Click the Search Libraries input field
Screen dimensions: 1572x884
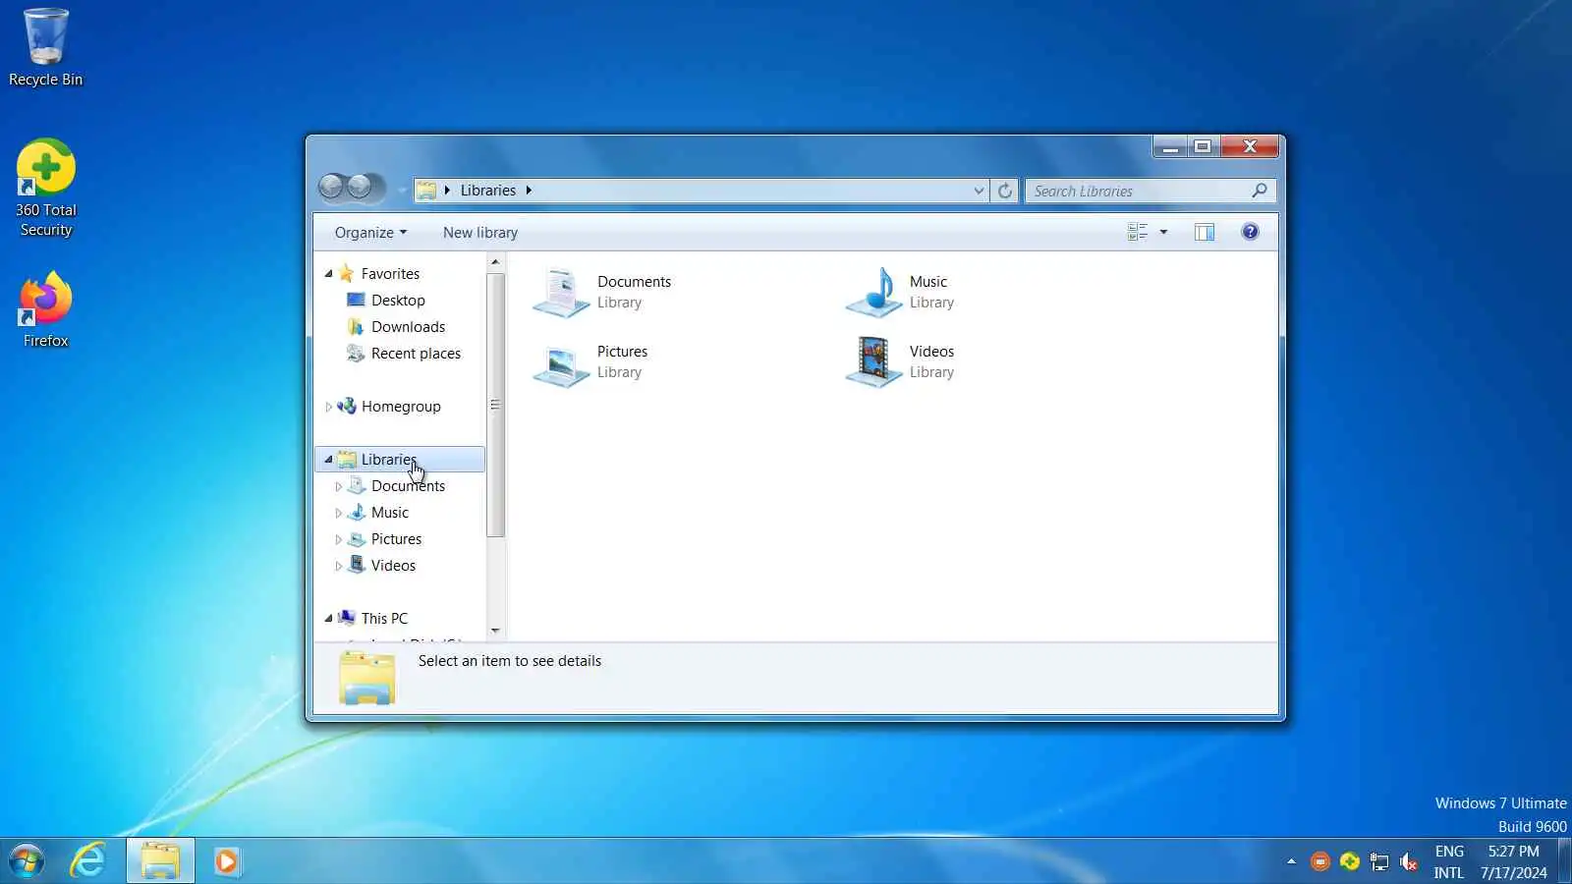[x=1138, y=191]
